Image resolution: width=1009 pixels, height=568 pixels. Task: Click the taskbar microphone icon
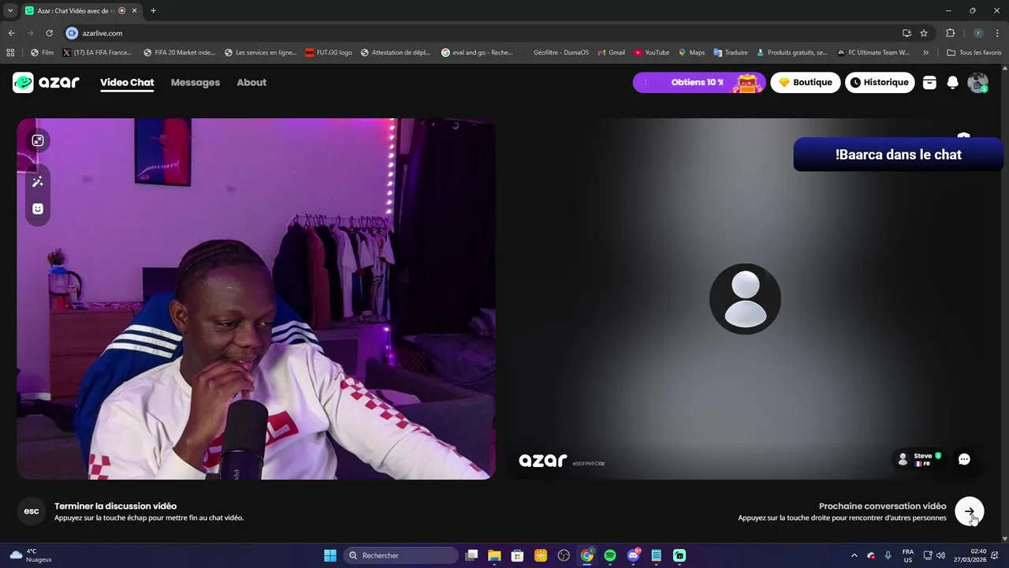tap(888, 555)
